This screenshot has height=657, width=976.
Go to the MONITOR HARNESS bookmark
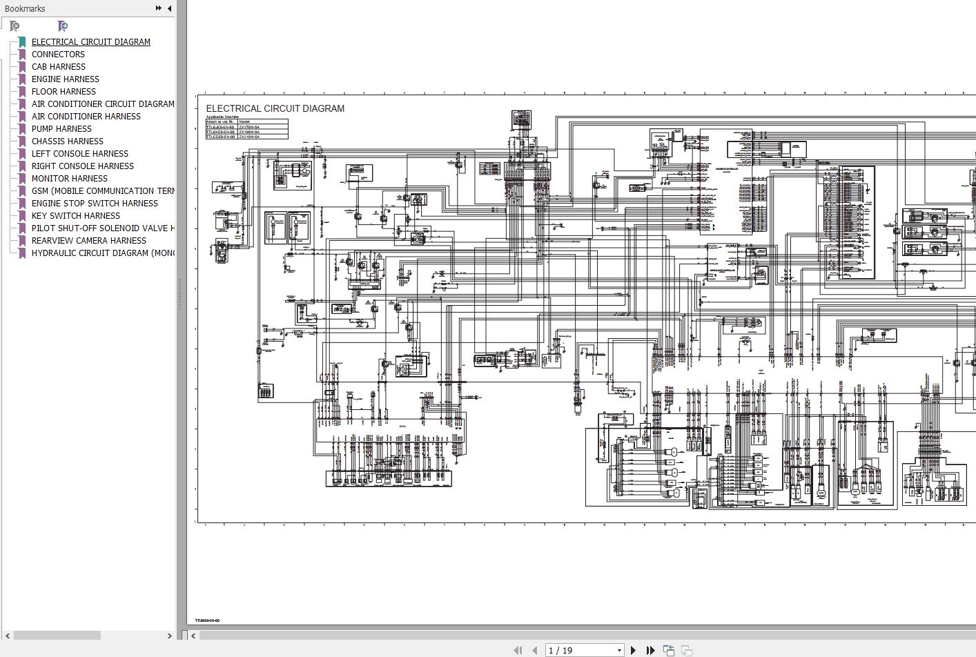70,179
